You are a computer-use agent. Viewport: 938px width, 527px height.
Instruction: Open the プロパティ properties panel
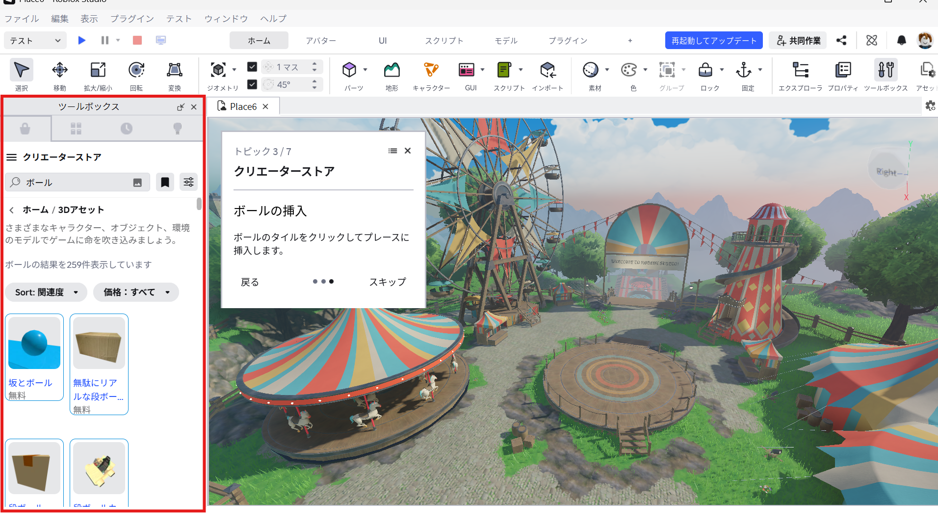(843, 75)
